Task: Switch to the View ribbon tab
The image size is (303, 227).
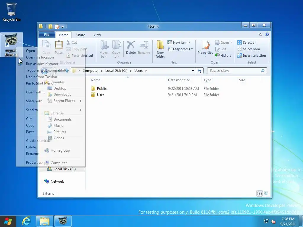Action: pos(97,35)
